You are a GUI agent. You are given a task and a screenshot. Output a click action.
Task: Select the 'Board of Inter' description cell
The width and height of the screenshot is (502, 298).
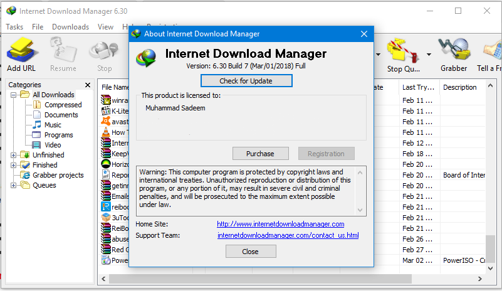[x=464, y=175]
